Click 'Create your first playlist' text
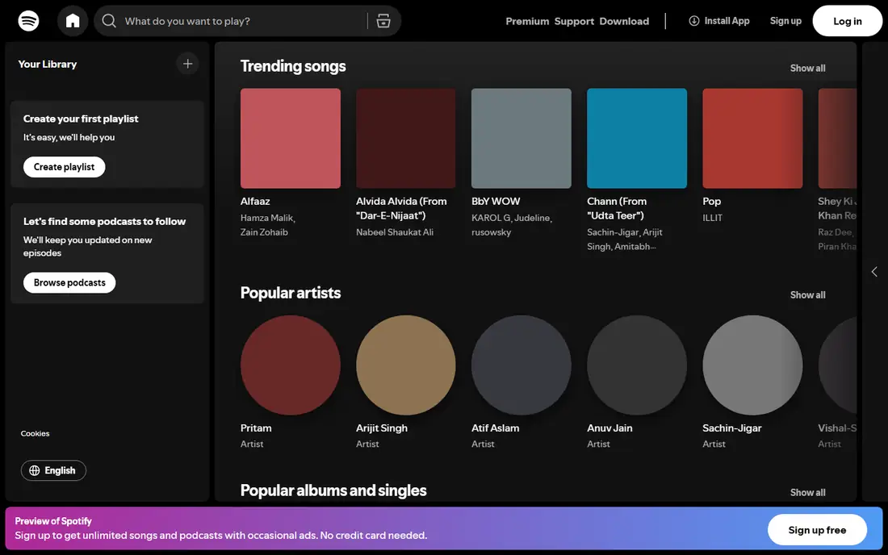 coord(81,119)
